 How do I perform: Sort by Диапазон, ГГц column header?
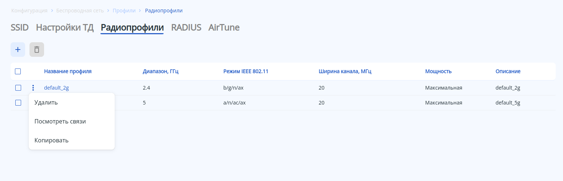[x=161, y=71]
